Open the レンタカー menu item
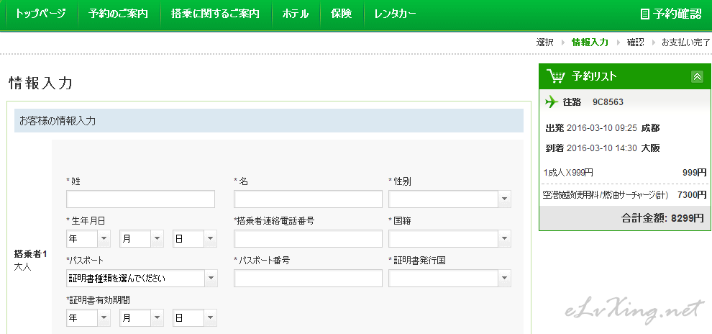The height and width of the screenshot is (334, 712). pos(395,14)
